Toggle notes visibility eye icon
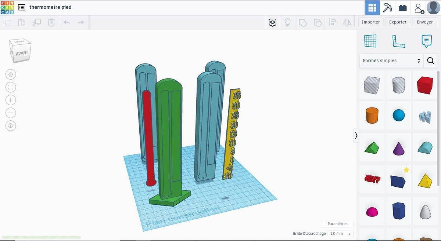The image size is (441, 241). coord(272,23)
